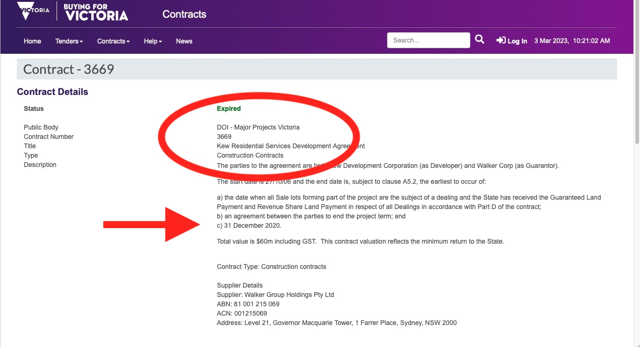Expand the Help dropdown menu
Screen dimensions: 640x347
[153, 41]
